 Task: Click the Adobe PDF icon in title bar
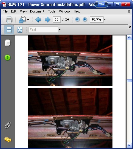(4, 4)
